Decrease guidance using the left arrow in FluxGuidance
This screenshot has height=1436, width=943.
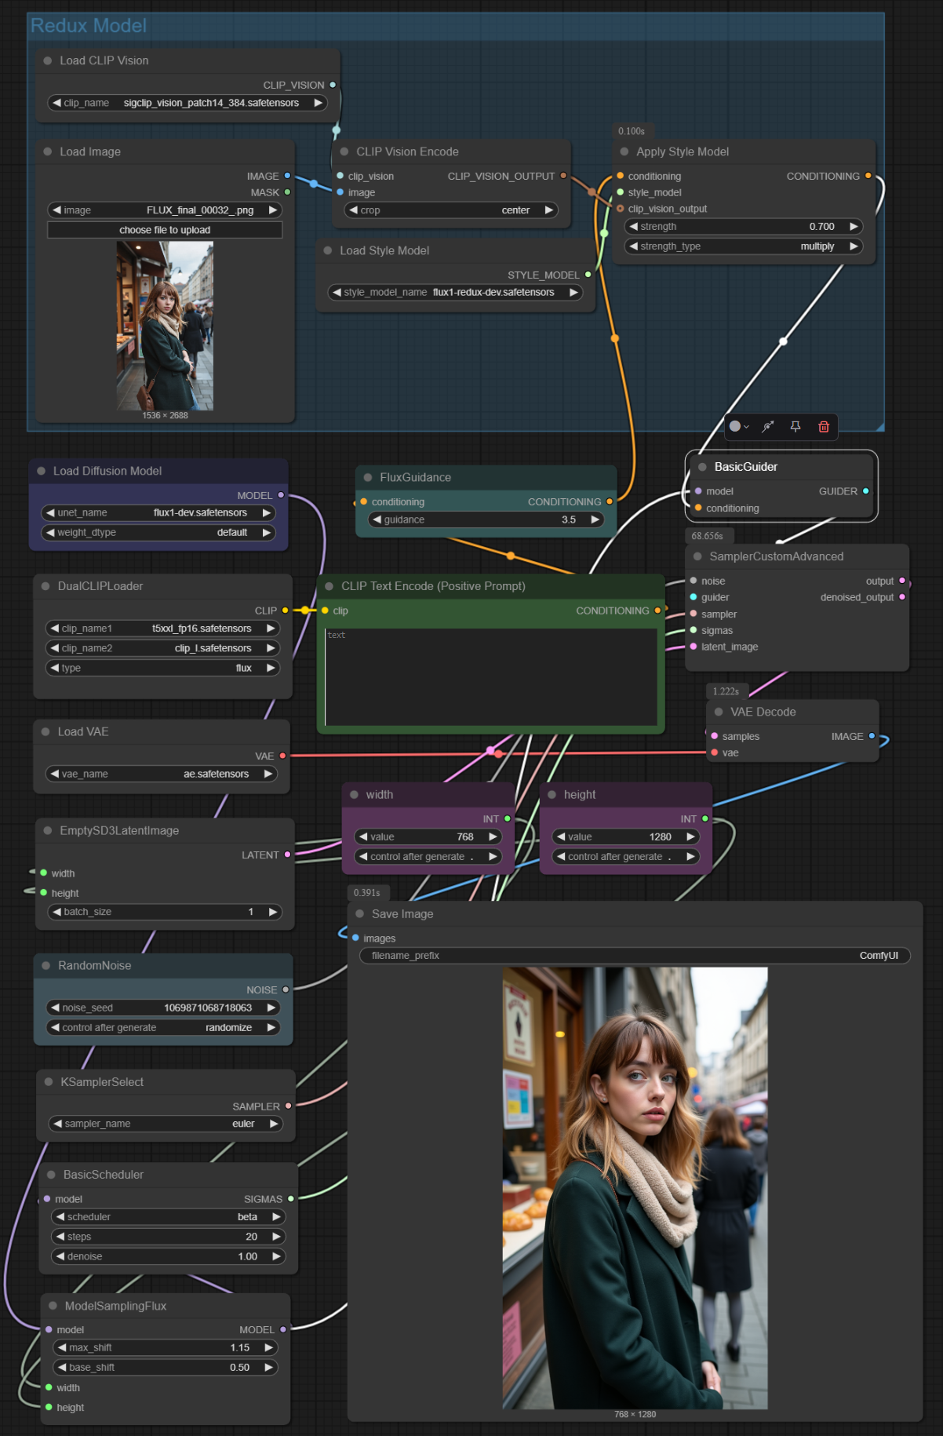coord(377,519)
